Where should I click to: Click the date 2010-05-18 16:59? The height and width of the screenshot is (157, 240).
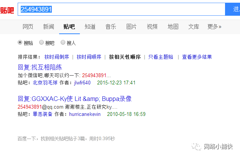(x=126, y=114)
